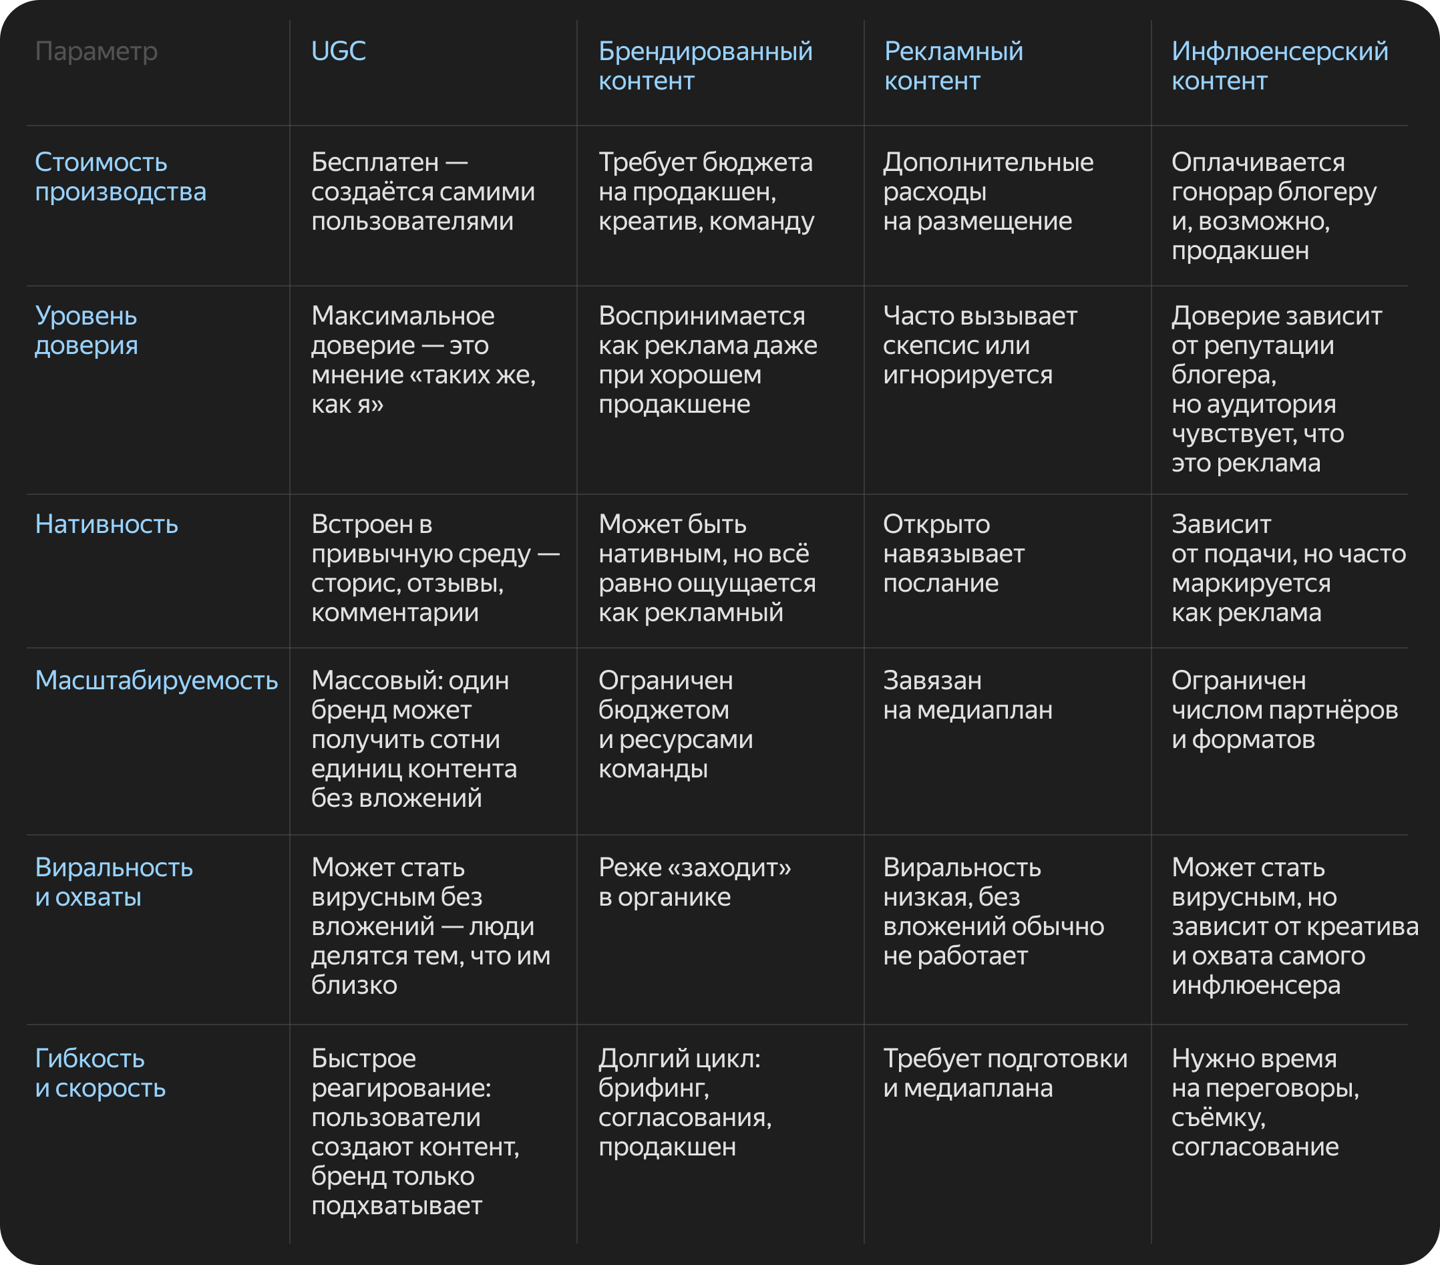Image resolution: width=1440 pixels, height=1265 pixels.
Task: Click cell "Реже «заходит» в органике"
Action: point(695,882)
